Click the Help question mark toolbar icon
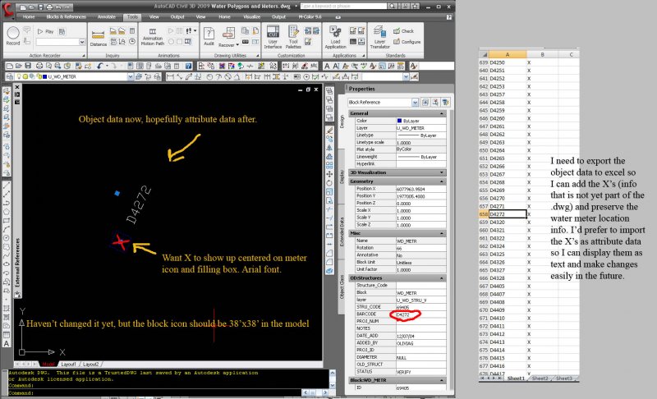This screenshot has width=657, height=399. pos(189,66)
